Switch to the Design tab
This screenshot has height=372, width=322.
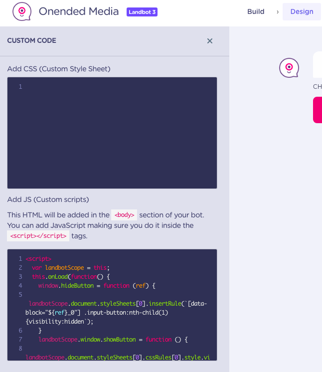point(302,11)
